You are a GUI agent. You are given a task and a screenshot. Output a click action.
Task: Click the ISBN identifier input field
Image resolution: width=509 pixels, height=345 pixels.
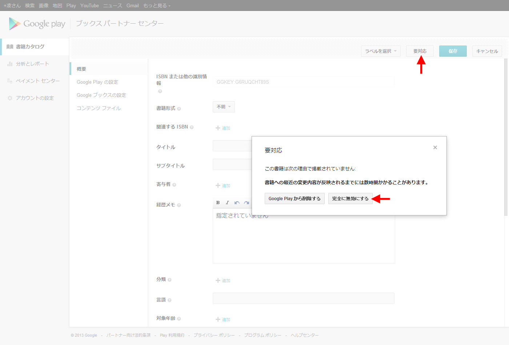point(304,82)
